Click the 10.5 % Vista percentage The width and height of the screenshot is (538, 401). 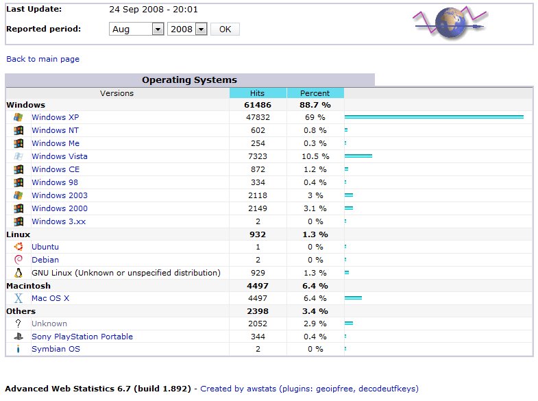315,156
